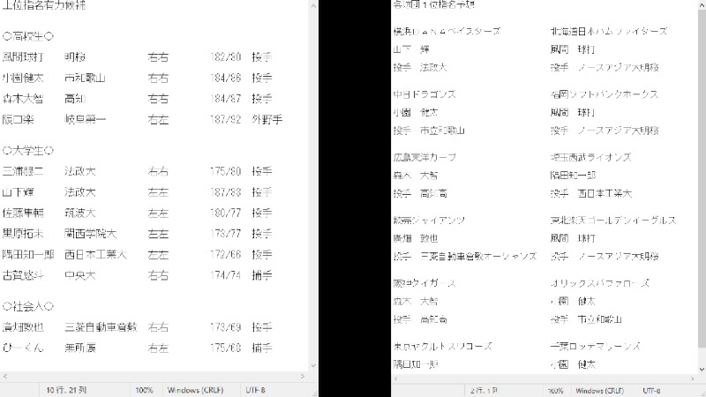Click the 10行、21列 cursor position indicator
The height and width of the screenshot is (397, 706).
tap(66, 390)
